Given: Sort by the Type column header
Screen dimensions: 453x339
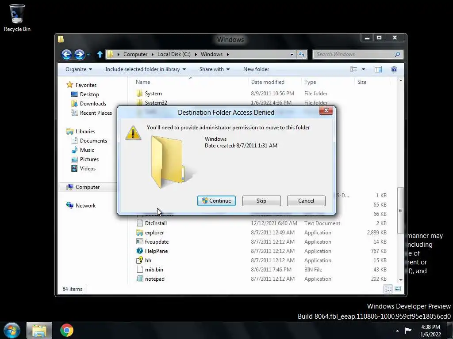Looking at the screenshot, I should [x=328, y=82].
